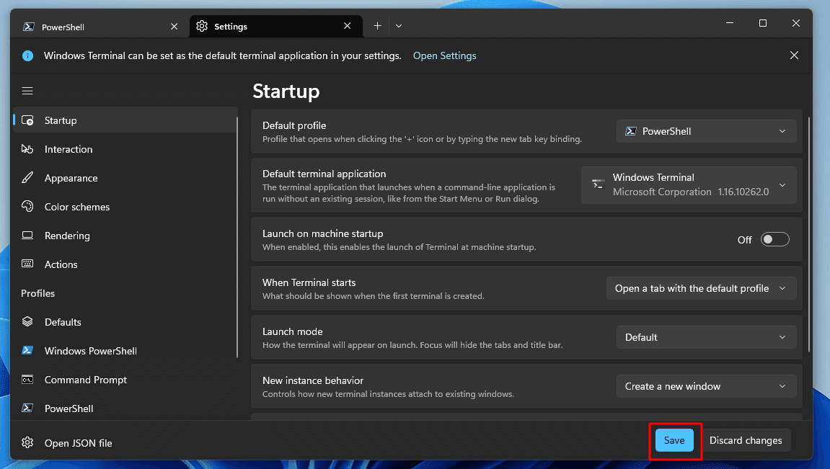Screen dimensions: 830x469
Task: Open the hamburger navigation menu icon
Action: (x=27, y=91)
